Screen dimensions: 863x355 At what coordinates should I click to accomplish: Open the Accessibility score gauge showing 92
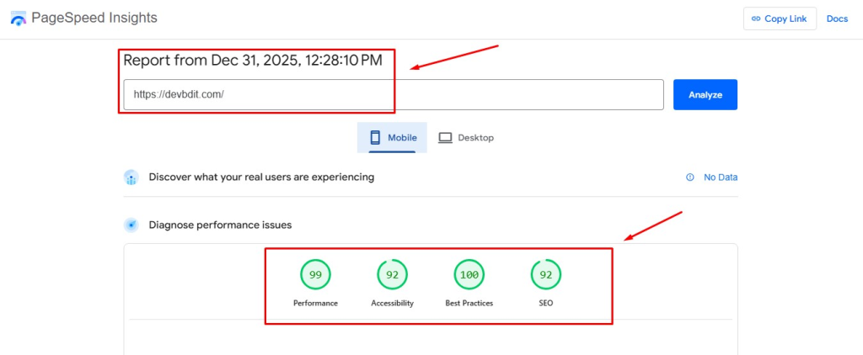click(x=392, y=275)
